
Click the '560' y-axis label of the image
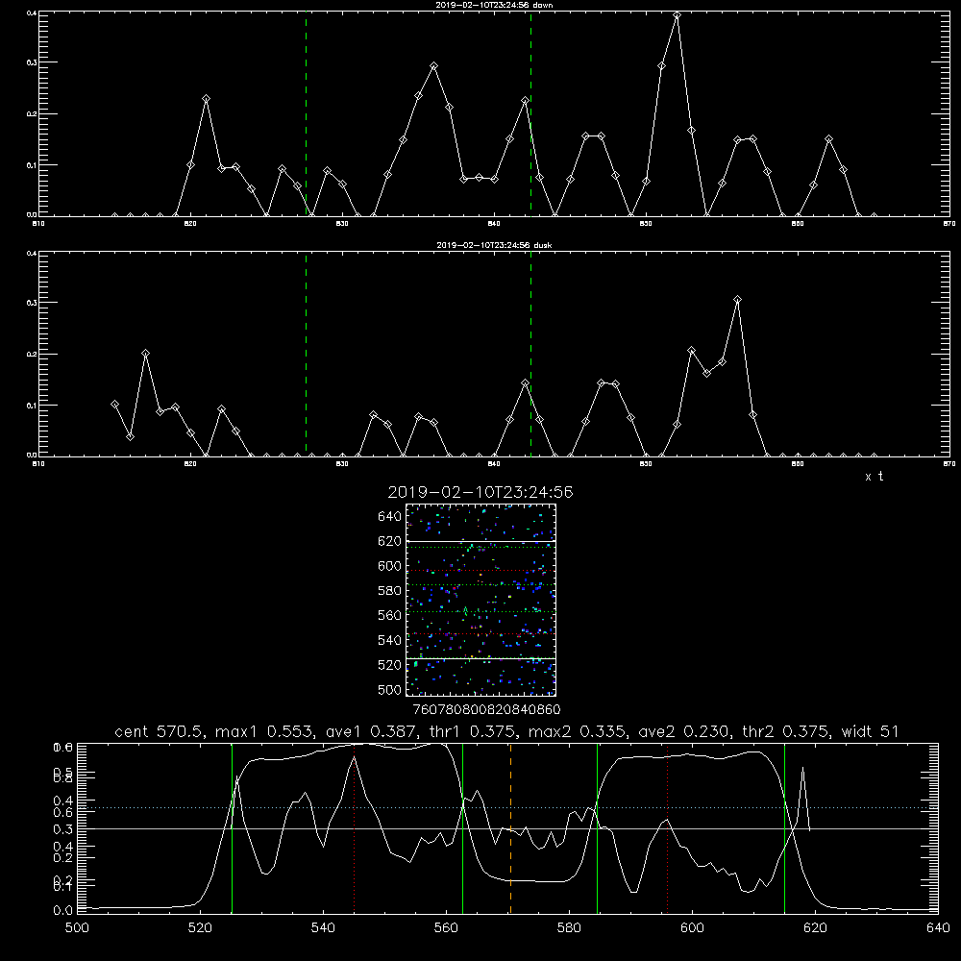coord(390,615)
